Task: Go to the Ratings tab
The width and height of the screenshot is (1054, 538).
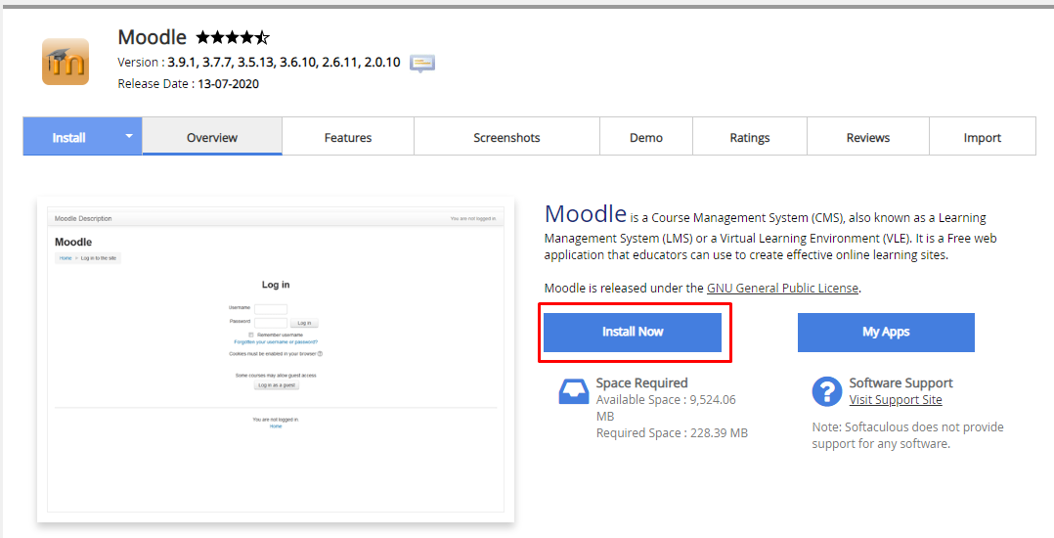Action: [x=750, y=137]
